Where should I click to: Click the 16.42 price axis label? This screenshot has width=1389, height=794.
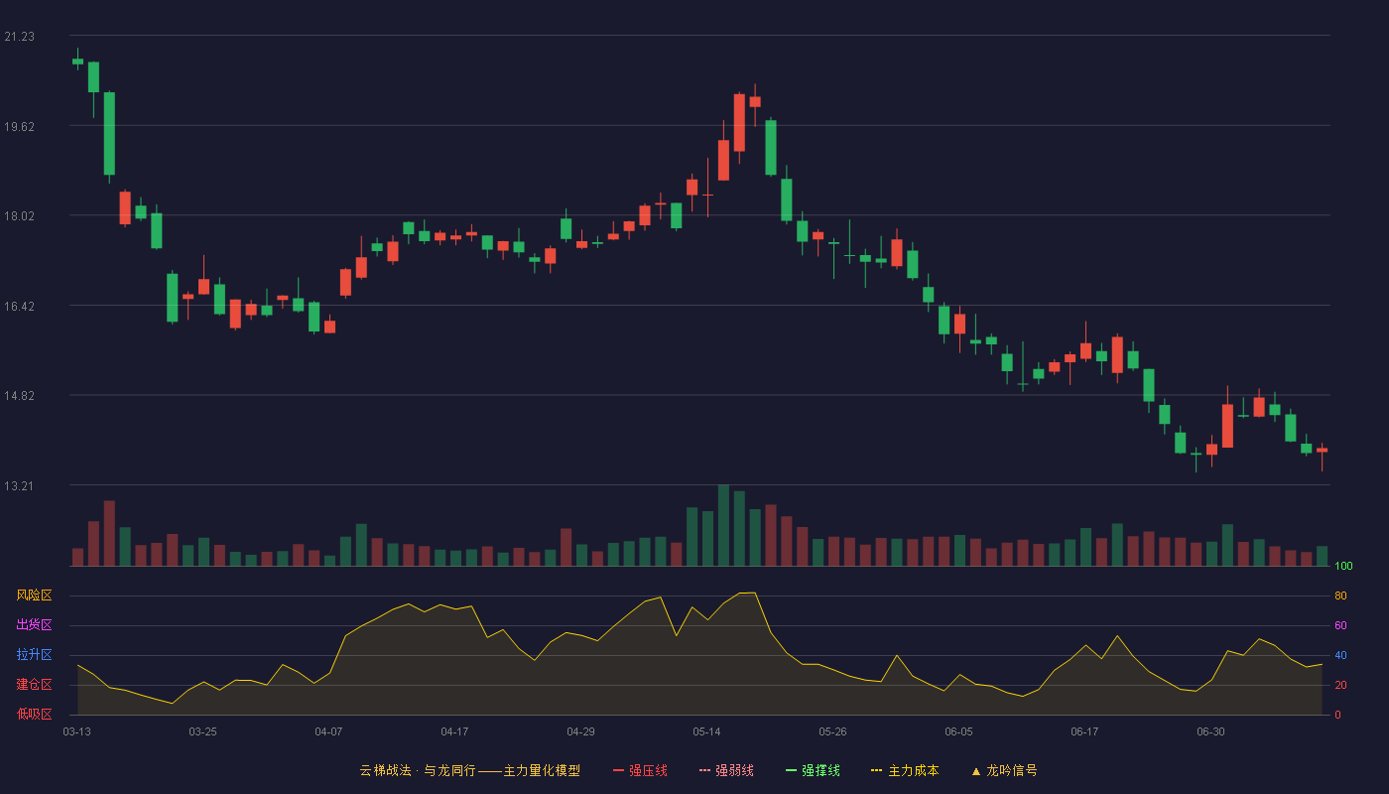[19, 306]
